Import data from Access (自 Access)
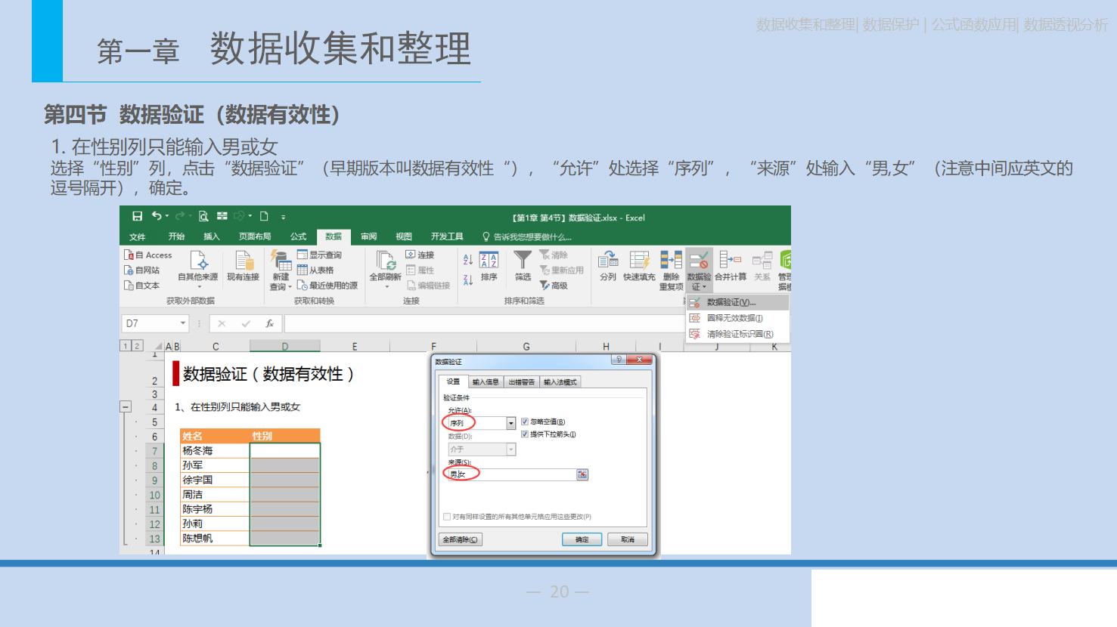 coord(148,255)
